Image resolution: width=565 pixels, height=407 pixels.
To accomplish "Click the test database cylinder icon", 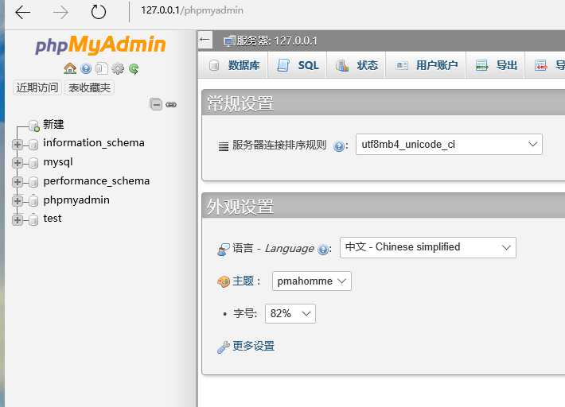I will (33, 219).
